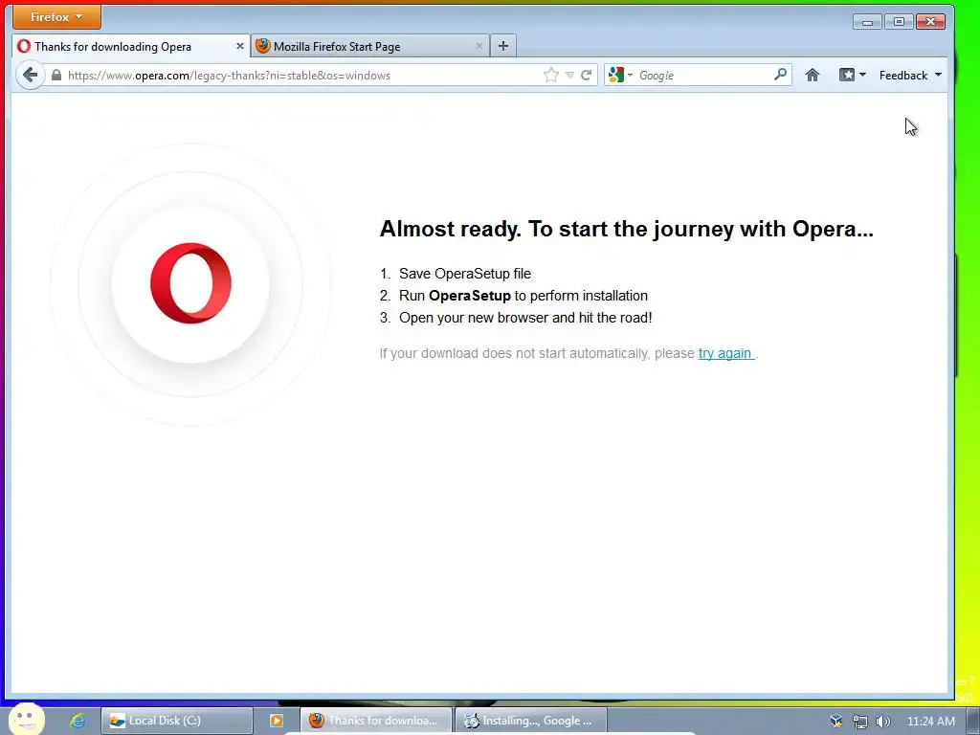980x735 pixels.
Task: Click the Opera favicon on the first tab
Action: tap(24, 46)
